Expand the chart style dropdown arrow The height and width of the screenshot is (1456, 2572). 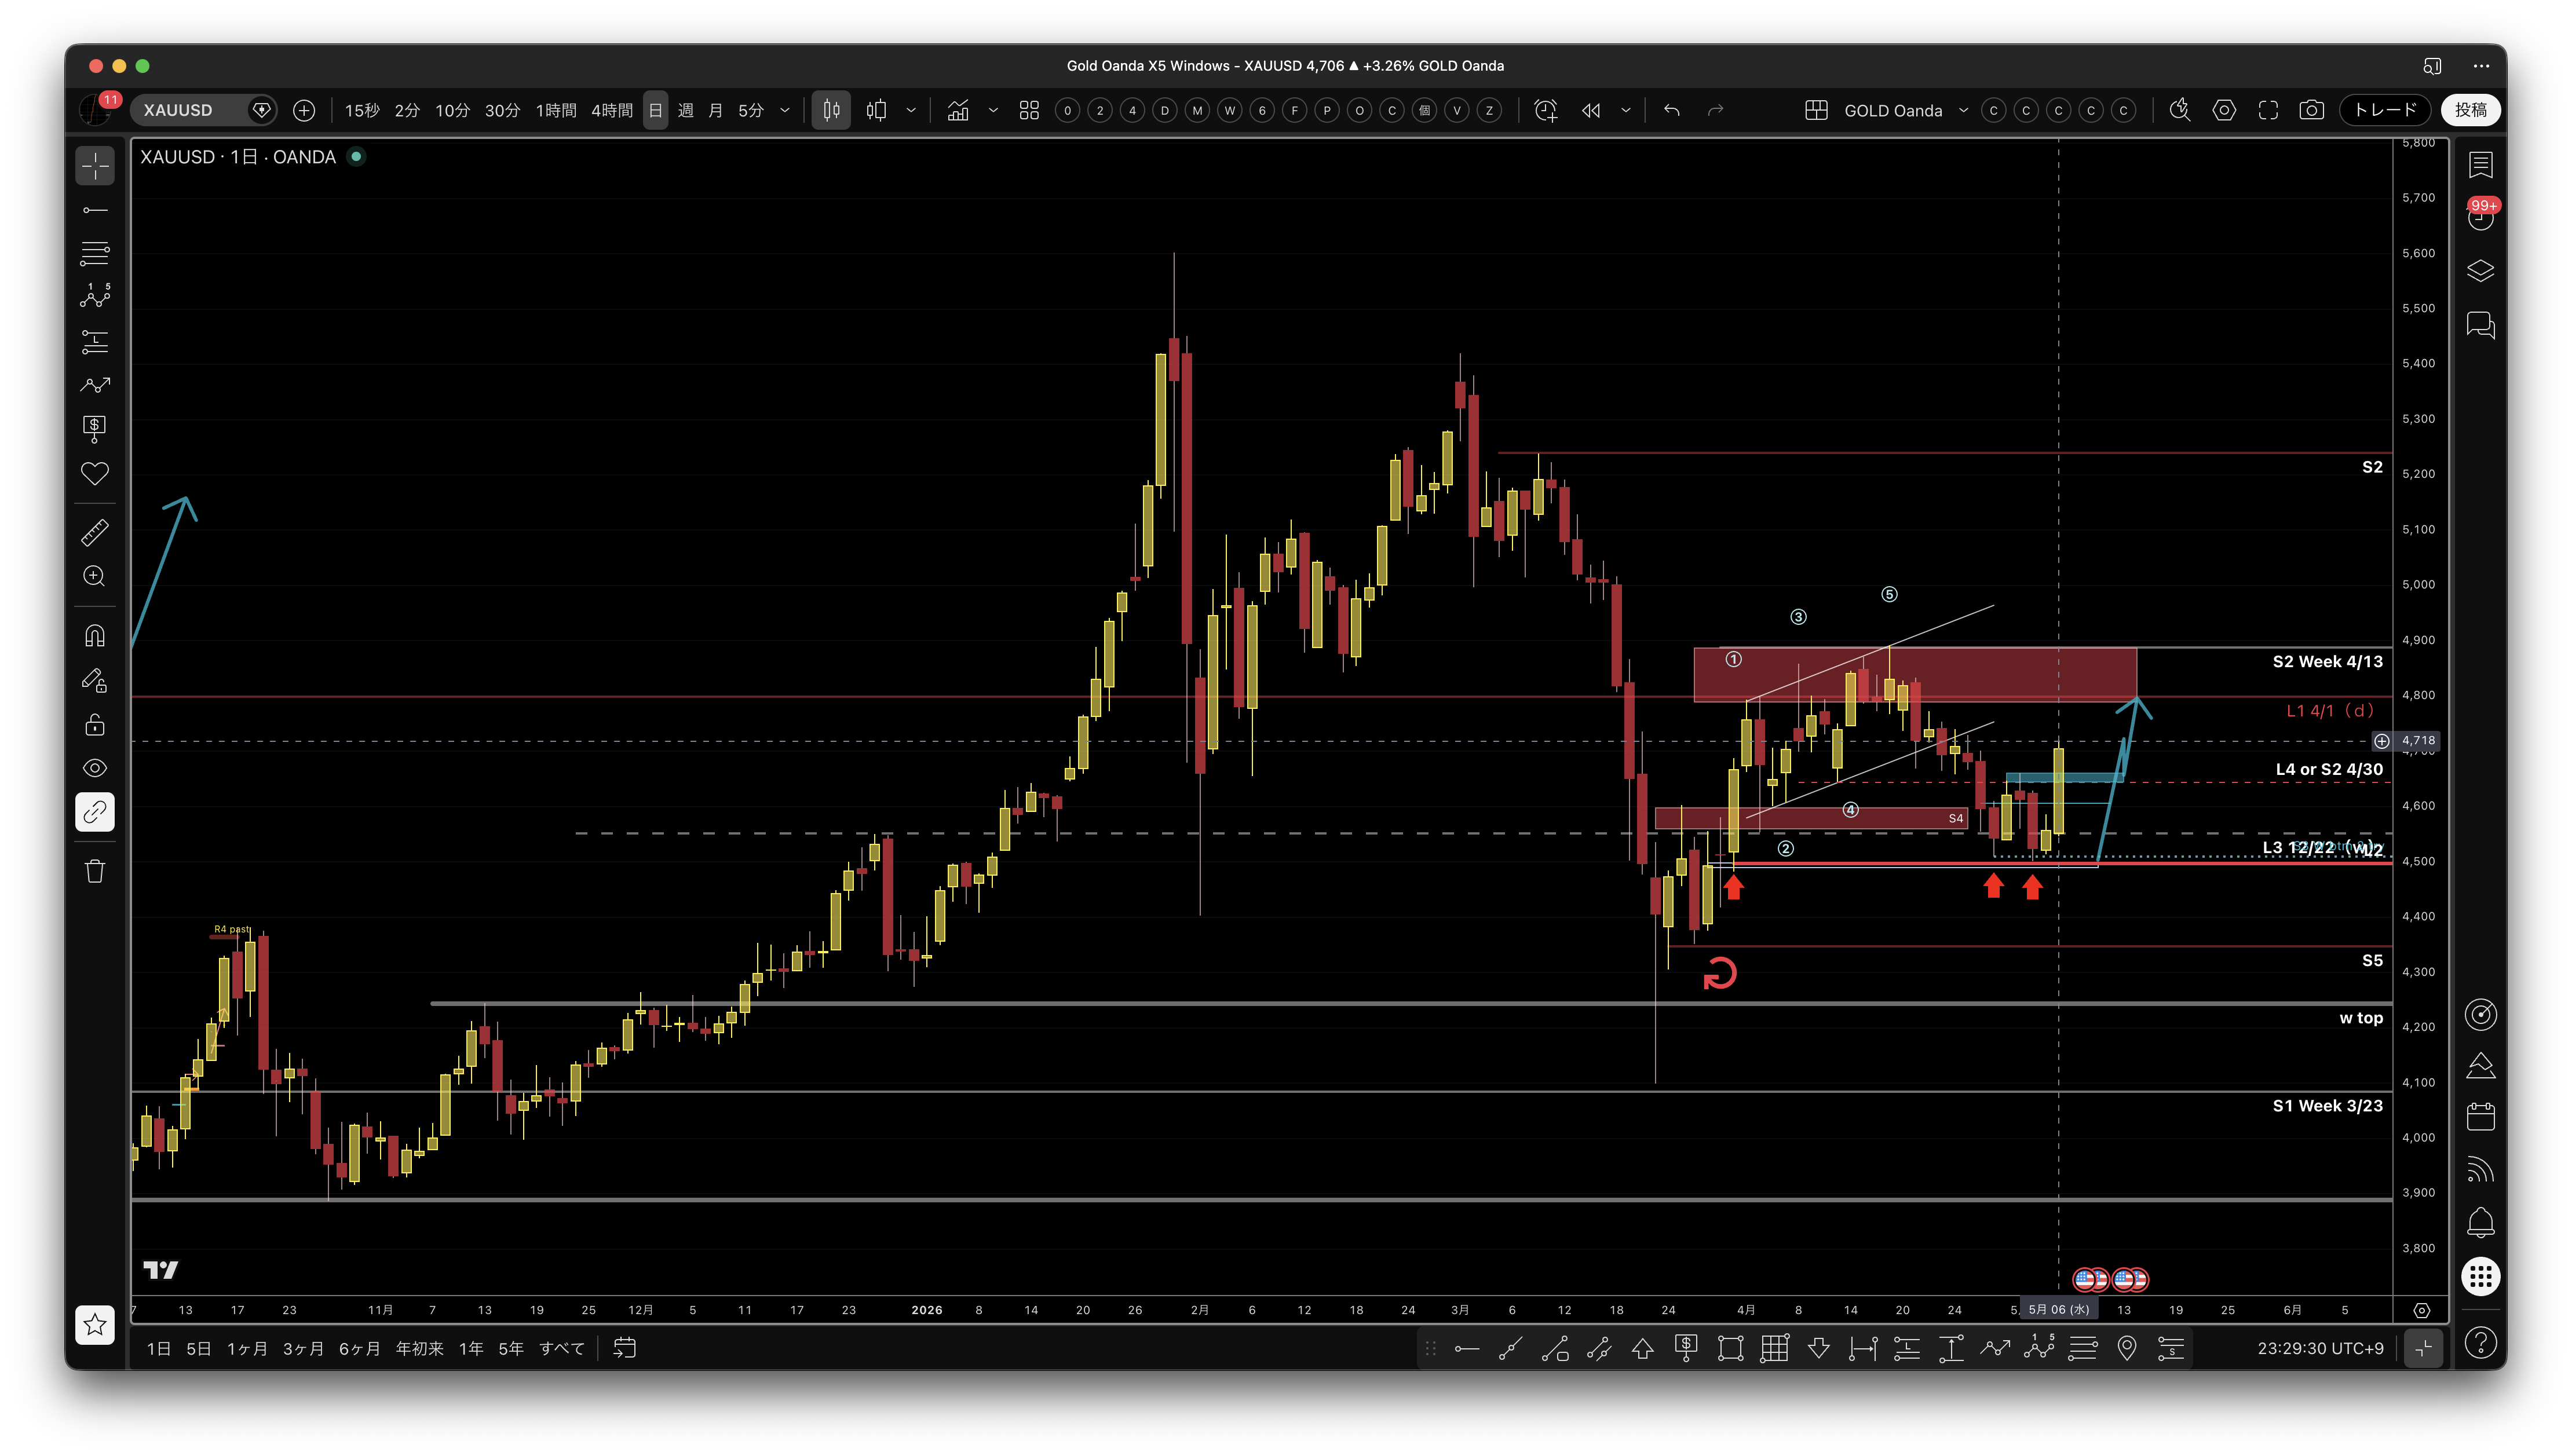911,110
